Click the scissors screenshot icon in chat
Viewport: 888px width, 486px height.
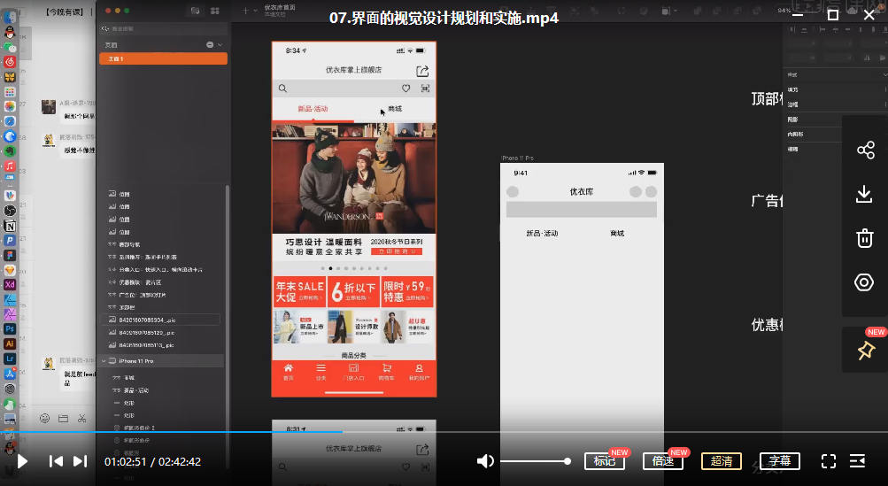tap(82, 419)
